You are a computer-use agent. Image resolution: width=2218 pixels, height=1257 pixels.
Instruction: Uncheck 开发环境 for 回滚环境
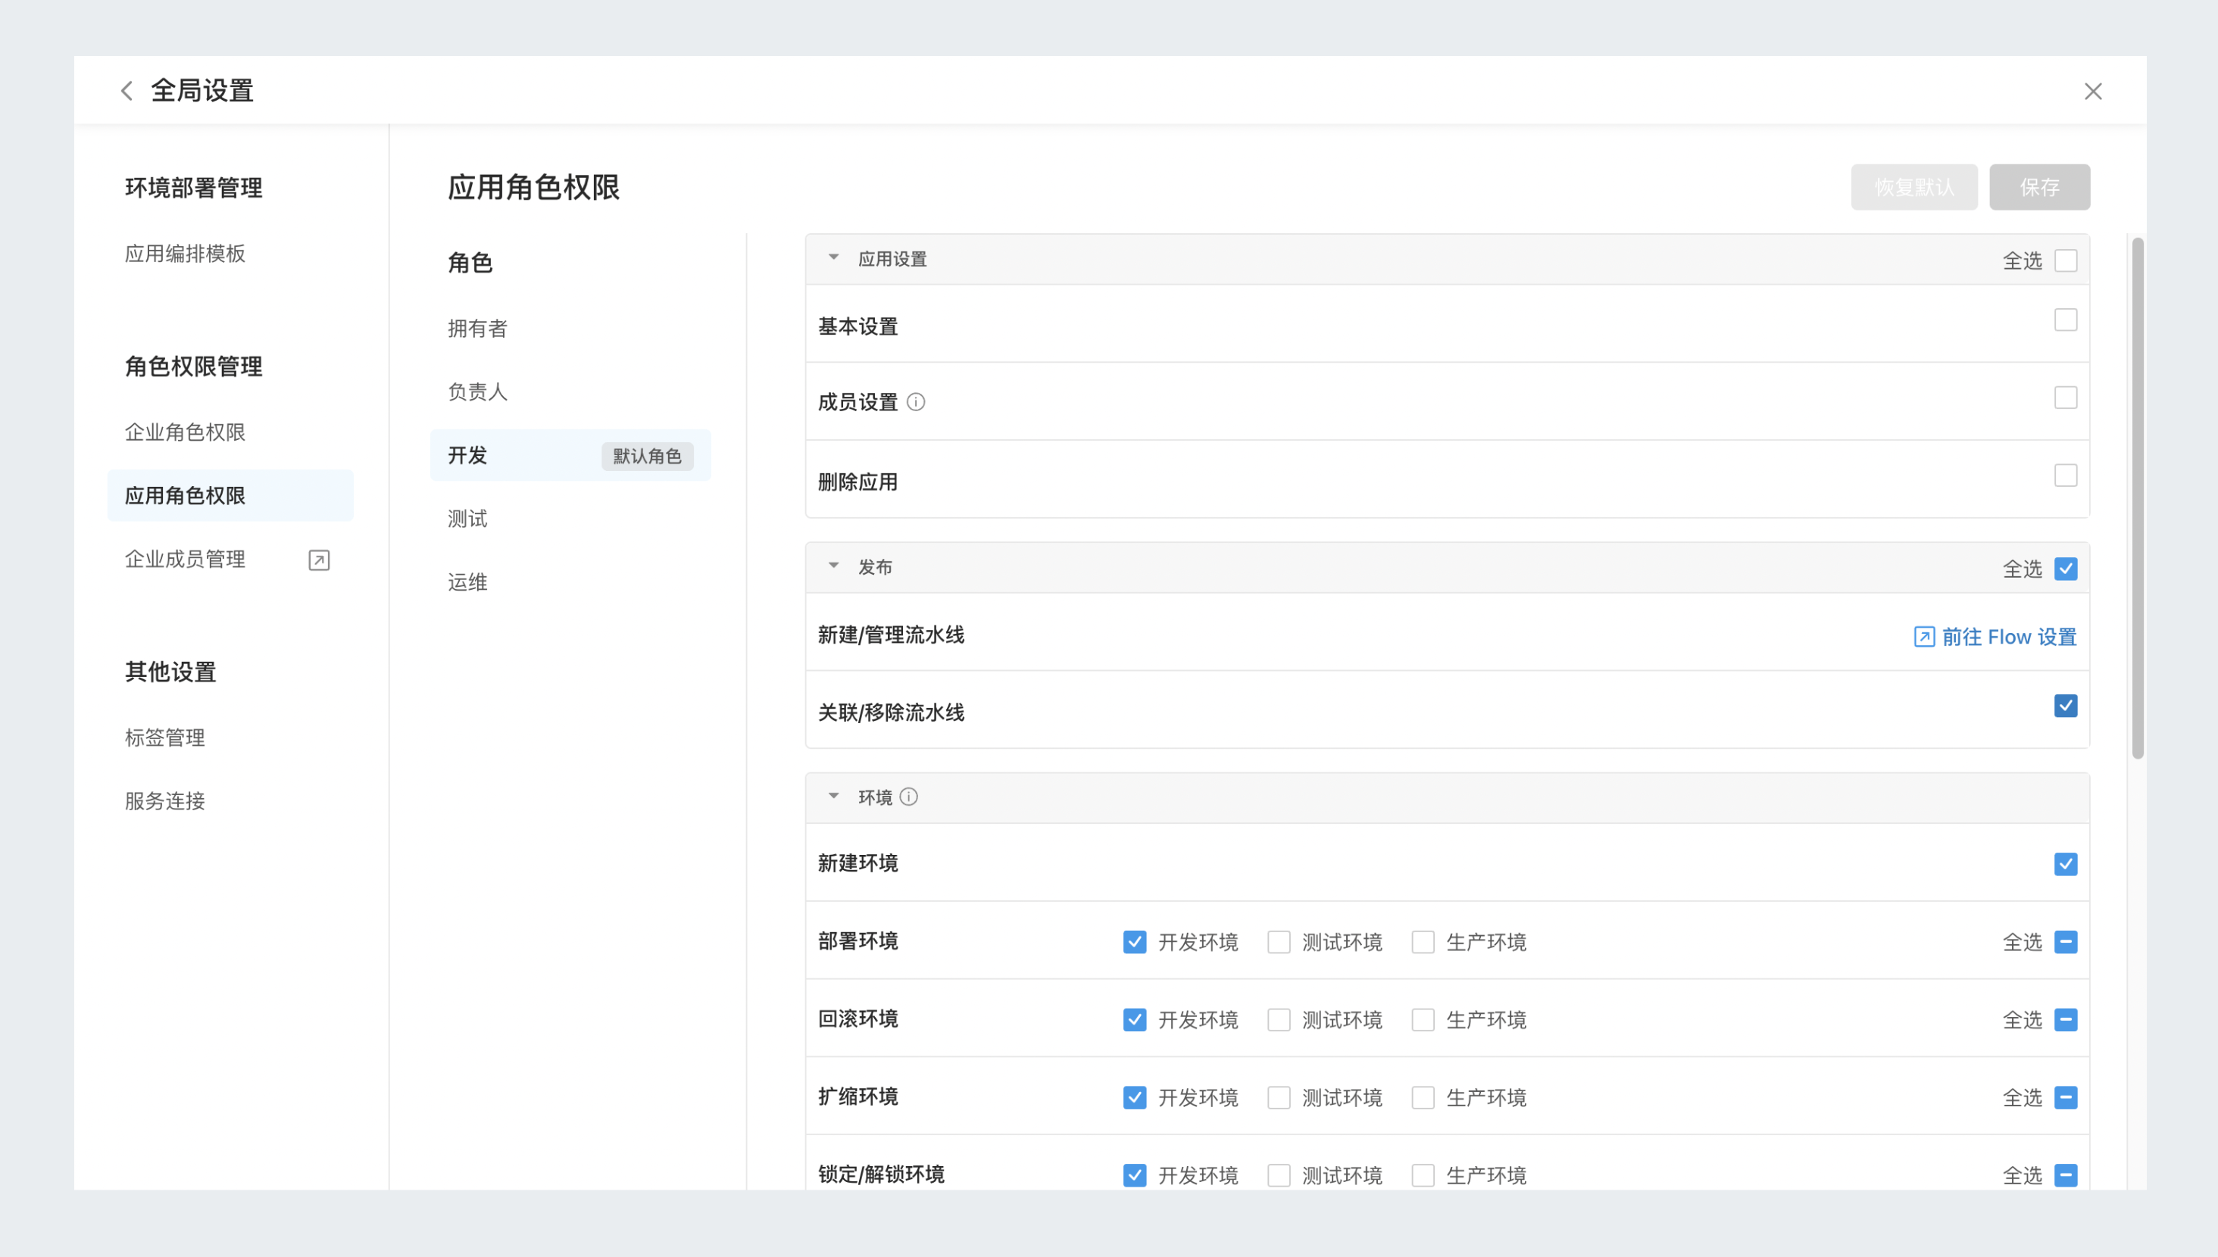(x=1136, y=1019)
